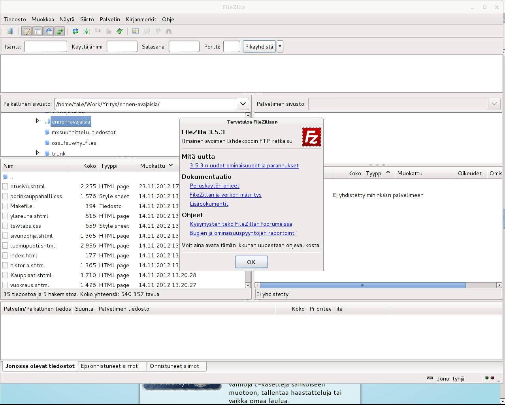Viewport: 505px width, 405px height.
Task: Click the folder icon beside trunk
Action: pos(47,153)
